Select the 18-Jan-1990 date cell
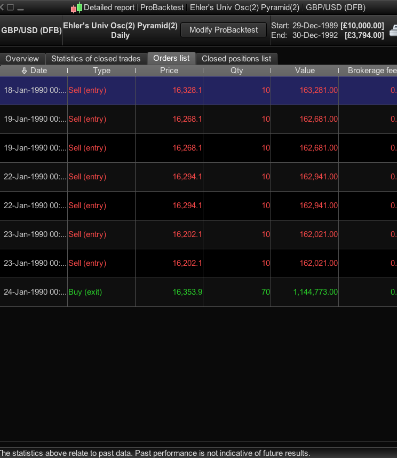 point(34,90)
